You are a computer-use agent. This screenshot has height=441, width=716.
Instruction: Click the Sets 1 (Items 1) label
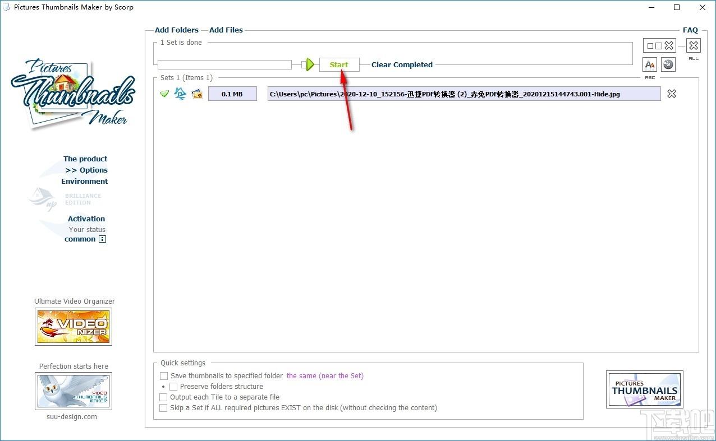186,78
